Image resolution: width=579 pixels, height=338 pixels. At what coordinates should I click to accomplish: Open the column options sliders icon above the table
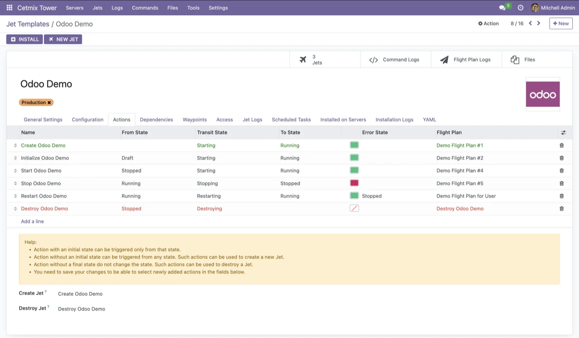(x=563, y=132)
